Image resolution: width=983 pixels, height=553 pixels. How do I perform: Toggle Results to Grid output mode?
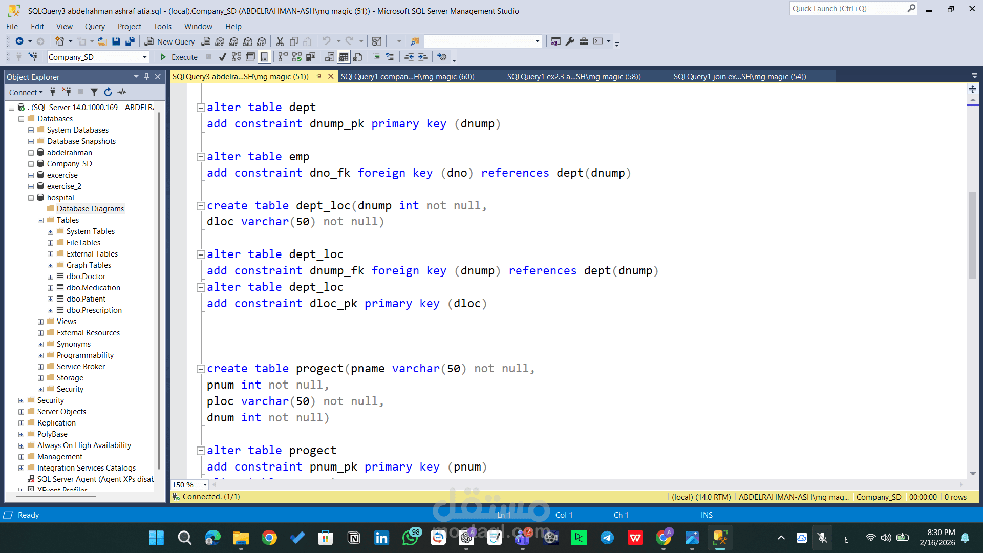click(344, 57)
